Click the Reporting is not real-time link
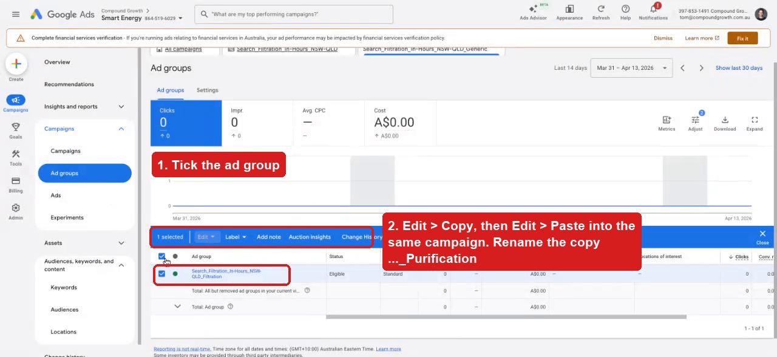Viewport: 777px width, 357px height. click(x=182, y=349)
